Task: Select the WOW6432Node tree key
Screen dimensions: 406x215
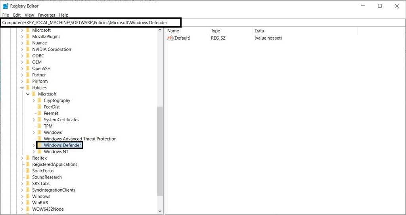Action: coord(48,209)
